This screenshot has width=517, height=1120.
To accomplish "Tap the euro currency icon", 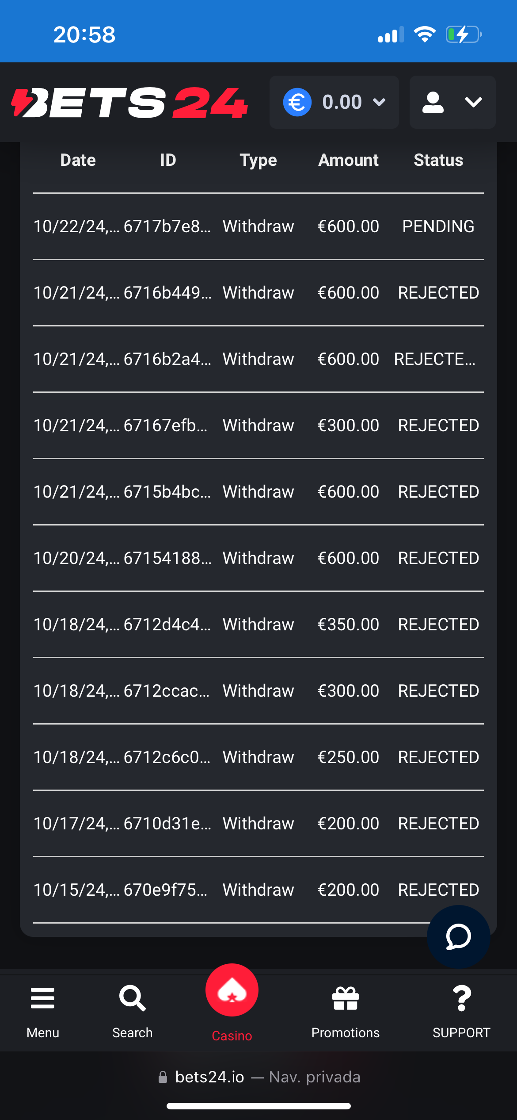I will coord(297,102).
